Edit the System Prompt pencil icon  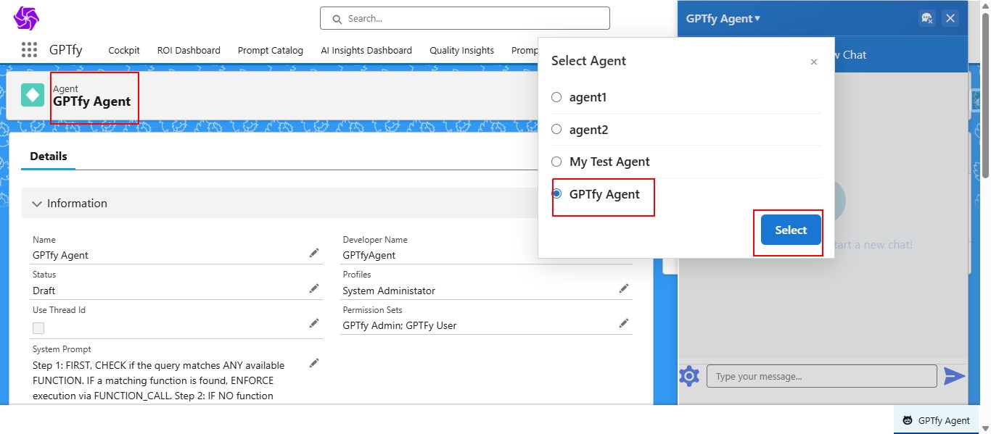point(313,363)
